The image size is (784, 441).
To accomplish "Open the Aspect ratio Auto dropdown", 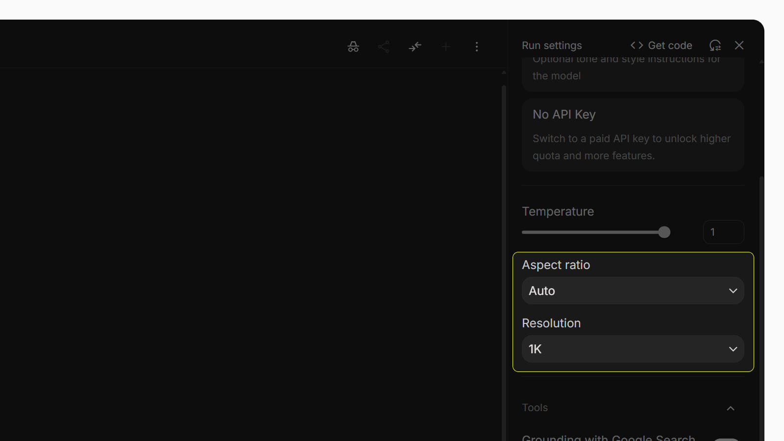I will tap(633, 291).
